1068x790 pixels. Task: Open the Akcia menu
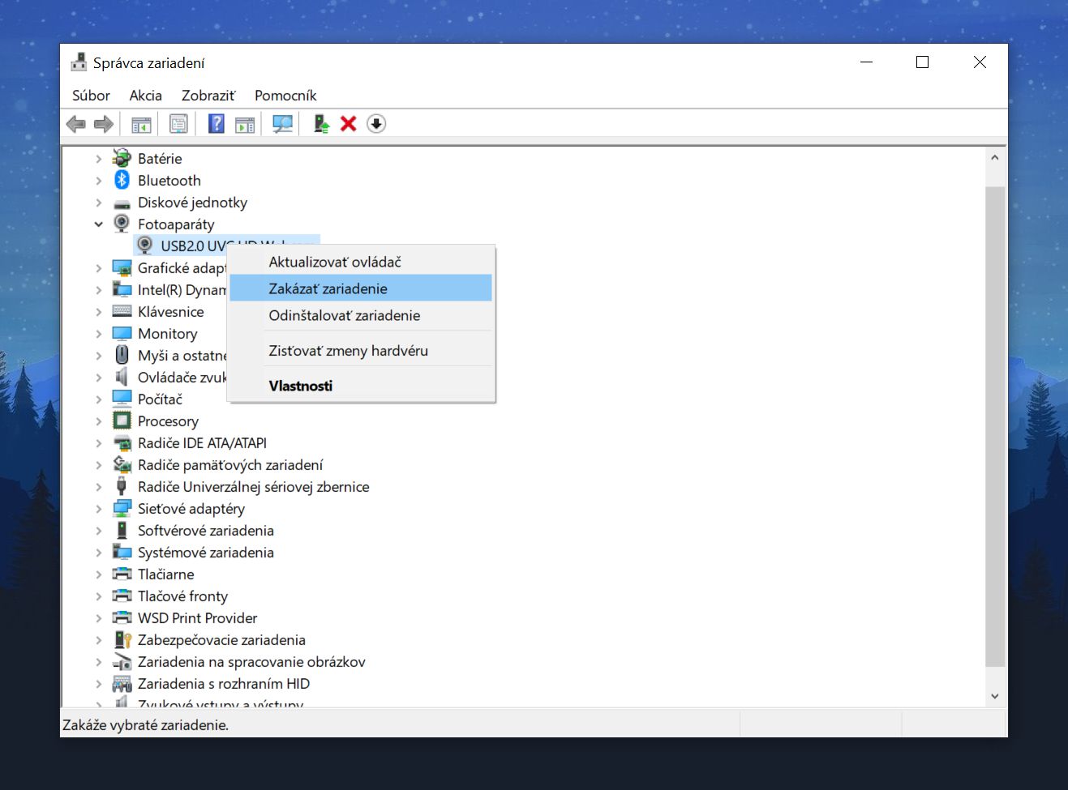tap(146, 96)
